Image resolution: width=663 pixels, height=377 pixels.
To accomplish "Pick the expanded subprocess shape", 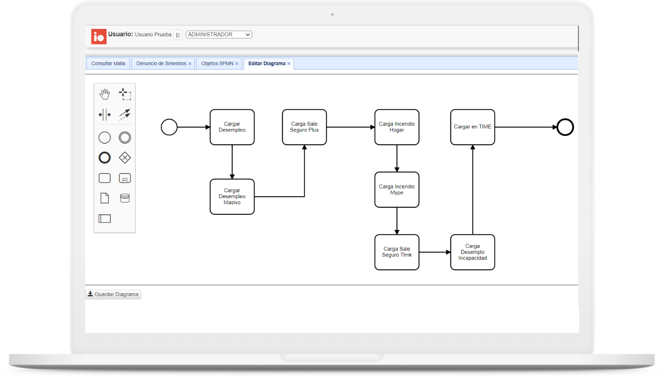I will point(125,178).
